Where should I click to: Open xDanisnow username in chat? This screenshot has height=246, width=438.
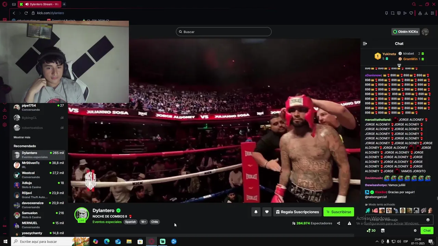373,75
